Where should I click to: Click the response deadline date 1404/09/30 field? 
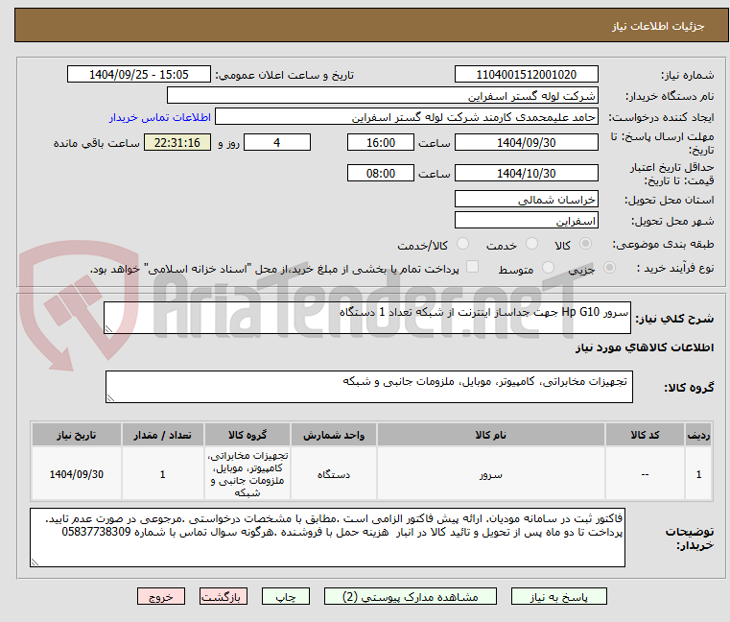(526, 143)
